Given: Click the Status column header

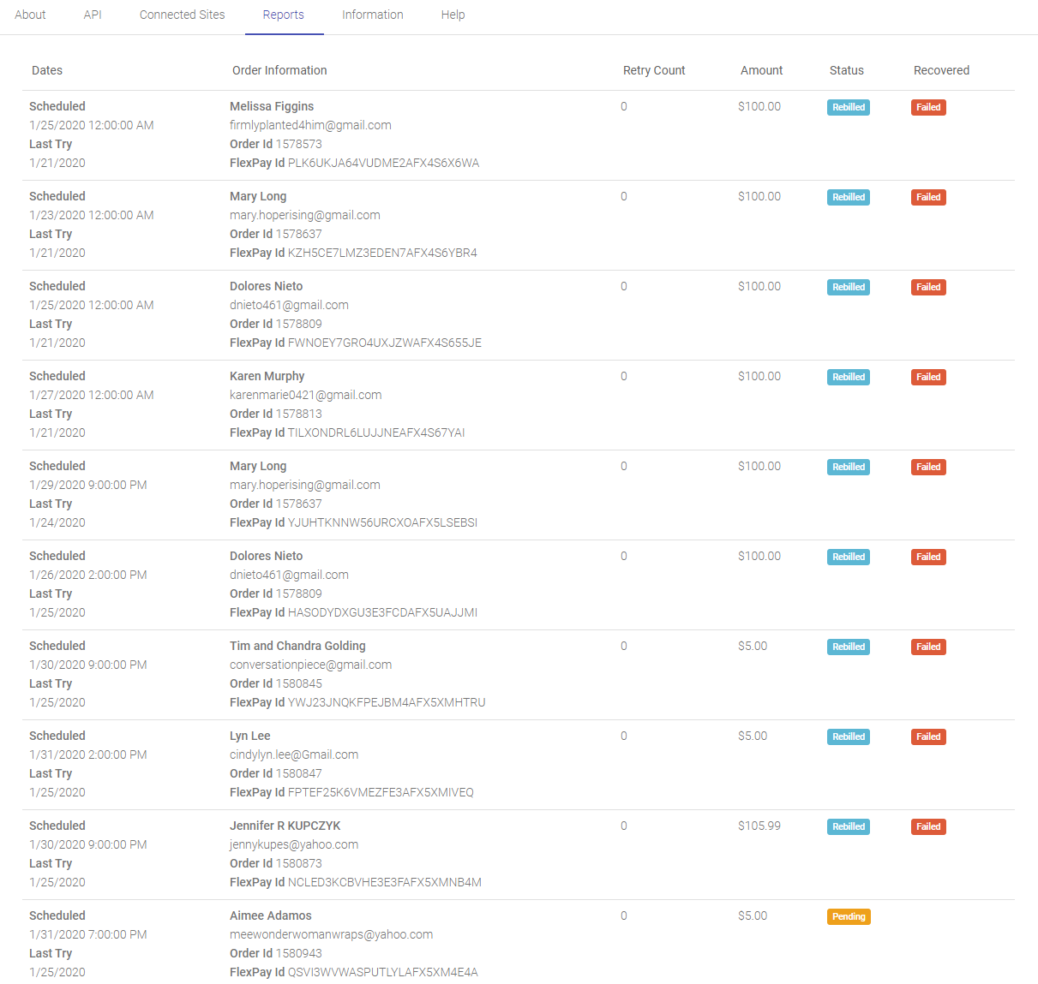Looking at the screenshot, I should [x=846, y=70].
